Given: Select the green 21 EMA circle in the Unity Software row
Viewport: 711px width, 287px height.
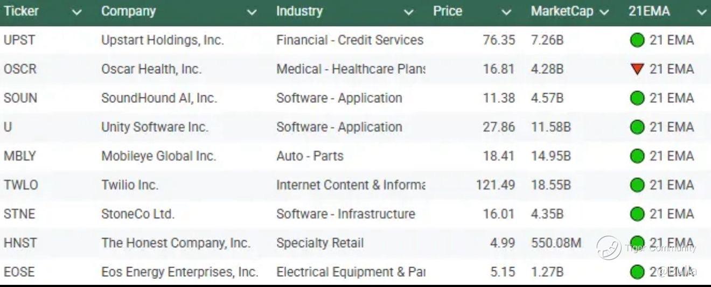Looking at the screenshot, I should [x=637, y=128].
